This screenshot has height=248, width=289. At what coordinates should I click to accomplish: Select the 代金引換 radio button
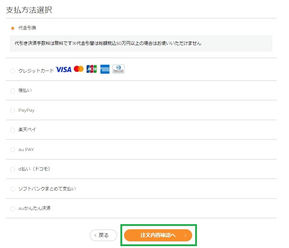pos(13,28)
